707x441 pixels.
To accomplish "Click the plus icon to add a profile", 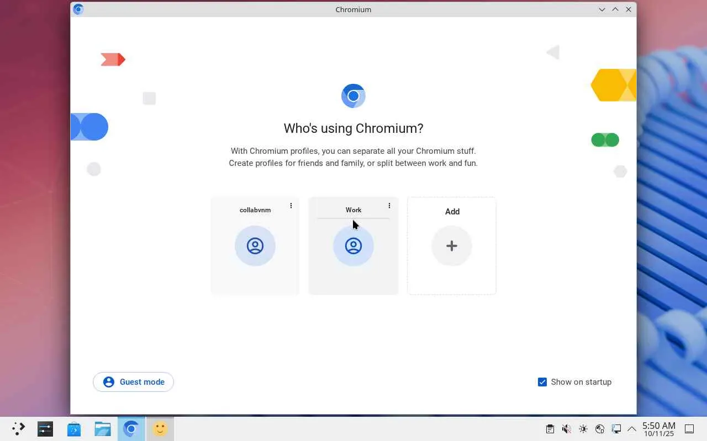I will (452, 246).
